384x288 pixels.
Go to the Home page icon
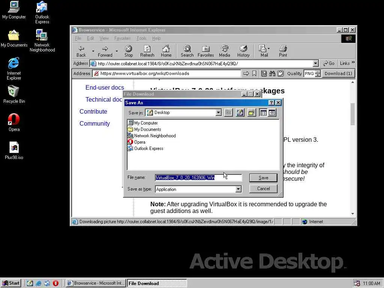point(166,51)
